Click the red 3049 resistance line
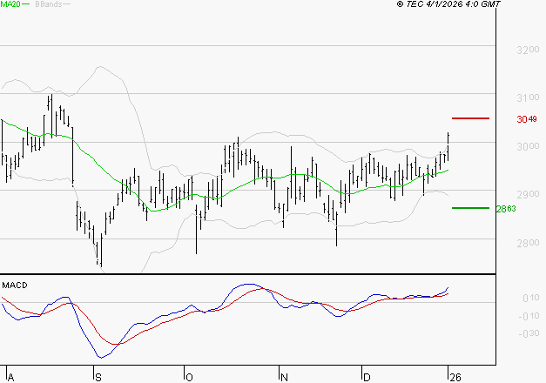This screenshot has height=383, width=546. click(470, 118)
